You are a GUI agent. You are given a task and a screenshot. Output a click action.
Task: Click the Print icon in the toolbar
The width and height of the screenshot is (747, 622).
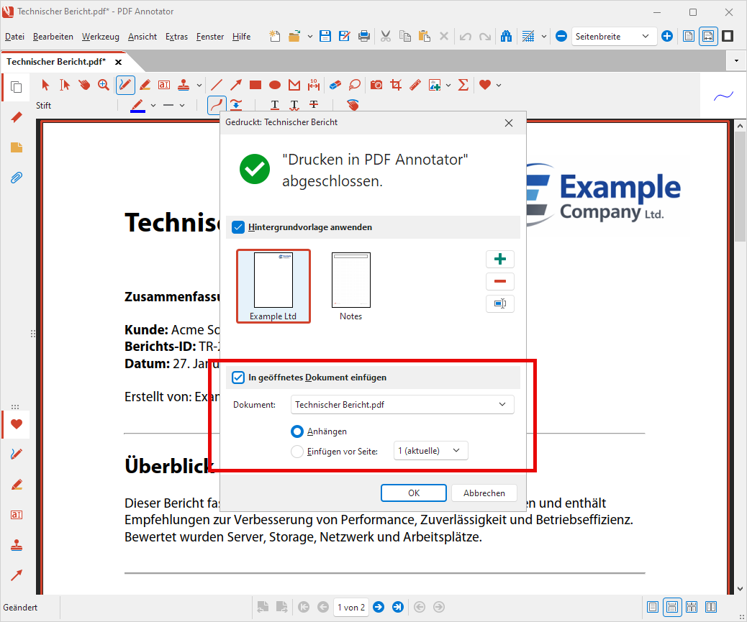pos(365,36)
